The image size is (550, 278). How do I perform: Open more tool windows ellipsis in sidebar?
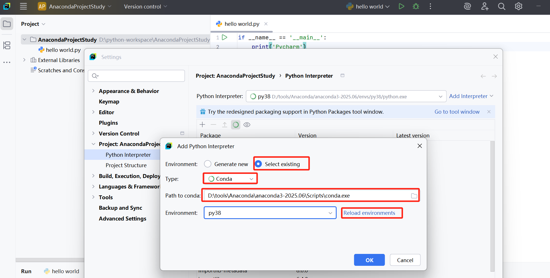[7, 62]
